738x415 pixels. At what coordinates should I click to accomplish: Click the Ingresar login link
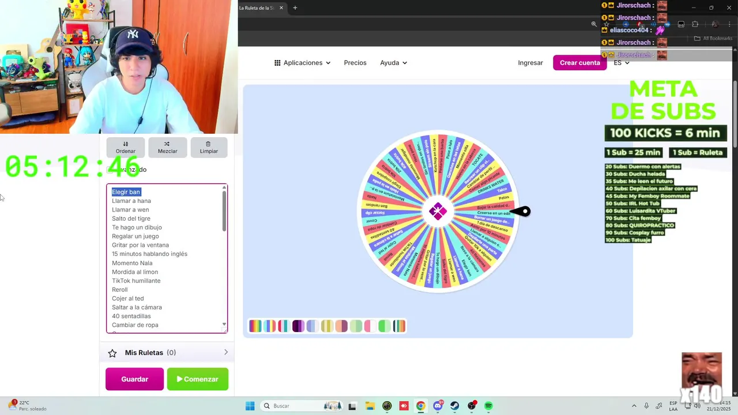530,63
